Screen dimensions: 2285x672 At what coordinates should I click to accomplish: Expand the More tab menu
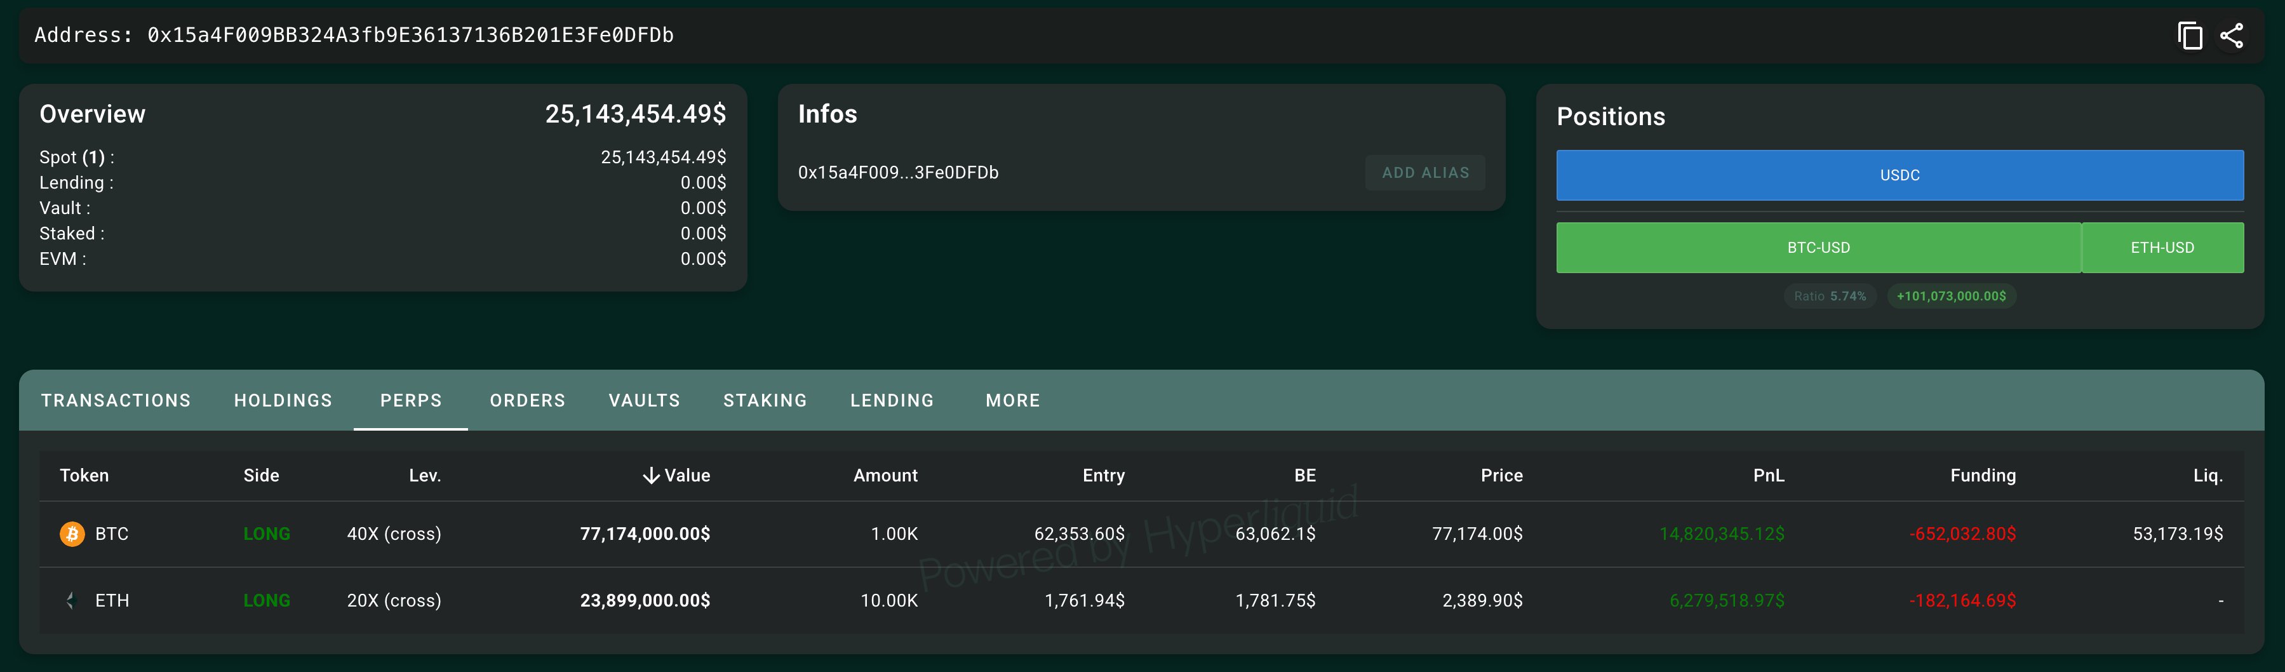pos(1013,400)
